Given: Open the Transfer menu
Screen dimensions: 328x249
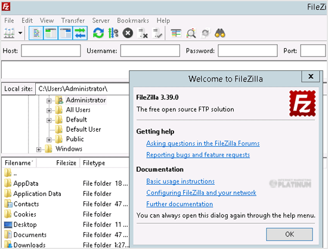Looking at the screenshot, I should [x=73, y=20].
